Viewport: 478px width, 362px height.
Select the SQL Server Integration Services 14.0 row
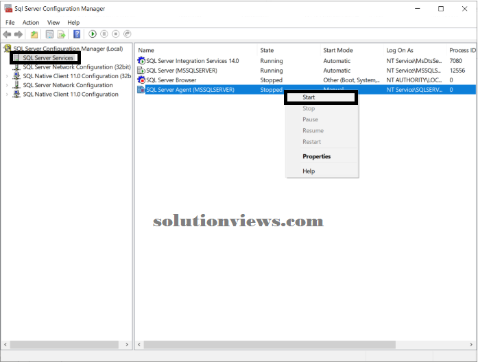tap(306, 60)
